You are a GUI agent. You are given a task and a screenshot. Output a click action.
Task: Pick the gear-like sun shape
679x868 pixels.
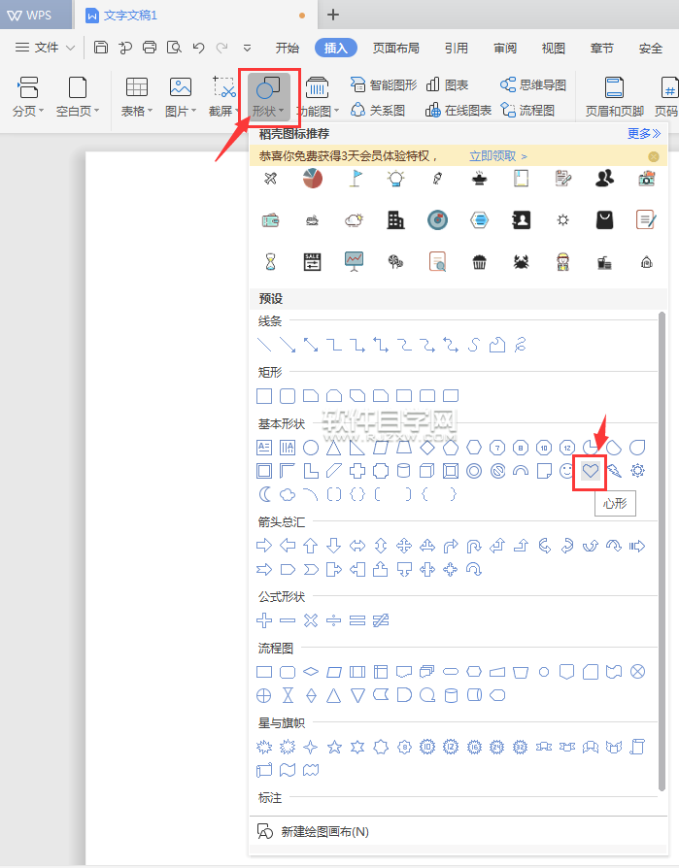[x=637, y=471]
